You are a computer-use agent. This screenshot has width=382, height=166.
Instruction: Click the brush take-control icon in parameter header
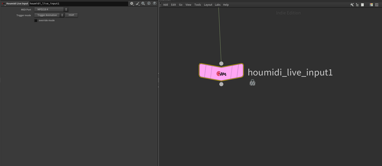click(x=138, y=4)
